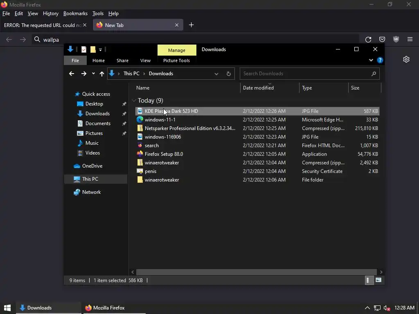419x314 pixels.
Task: Select the winaerotweaker file folder
Action: [x=257, y=180]
